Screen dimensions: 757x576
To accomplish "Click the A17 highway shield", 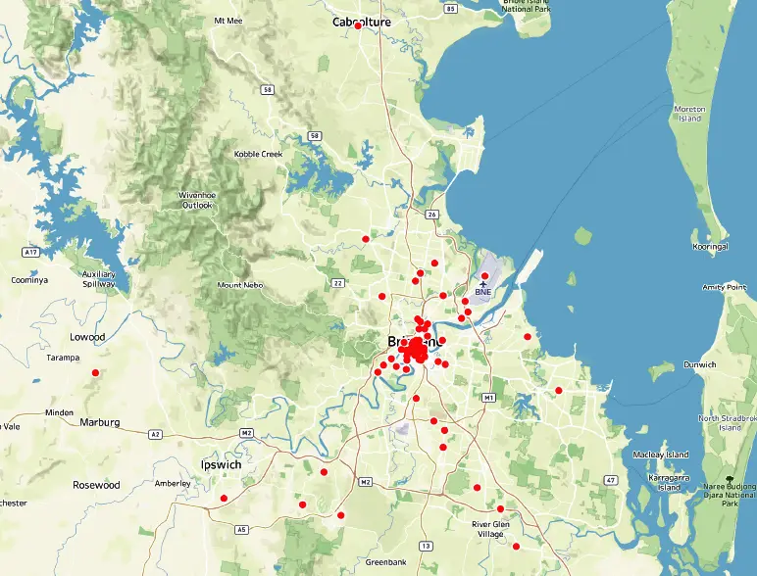I will 30,252.
